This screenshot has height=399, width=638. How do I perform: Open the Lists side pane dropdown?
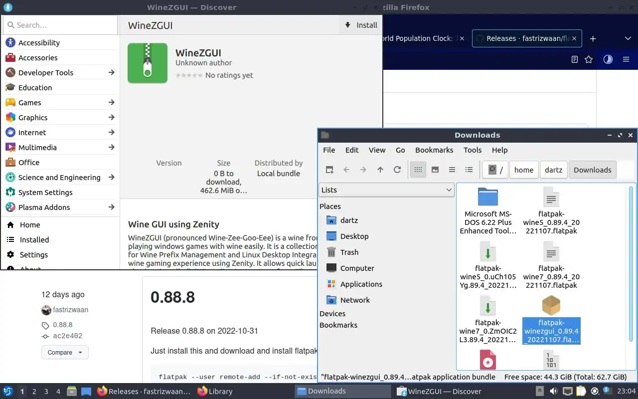[386, 190]
